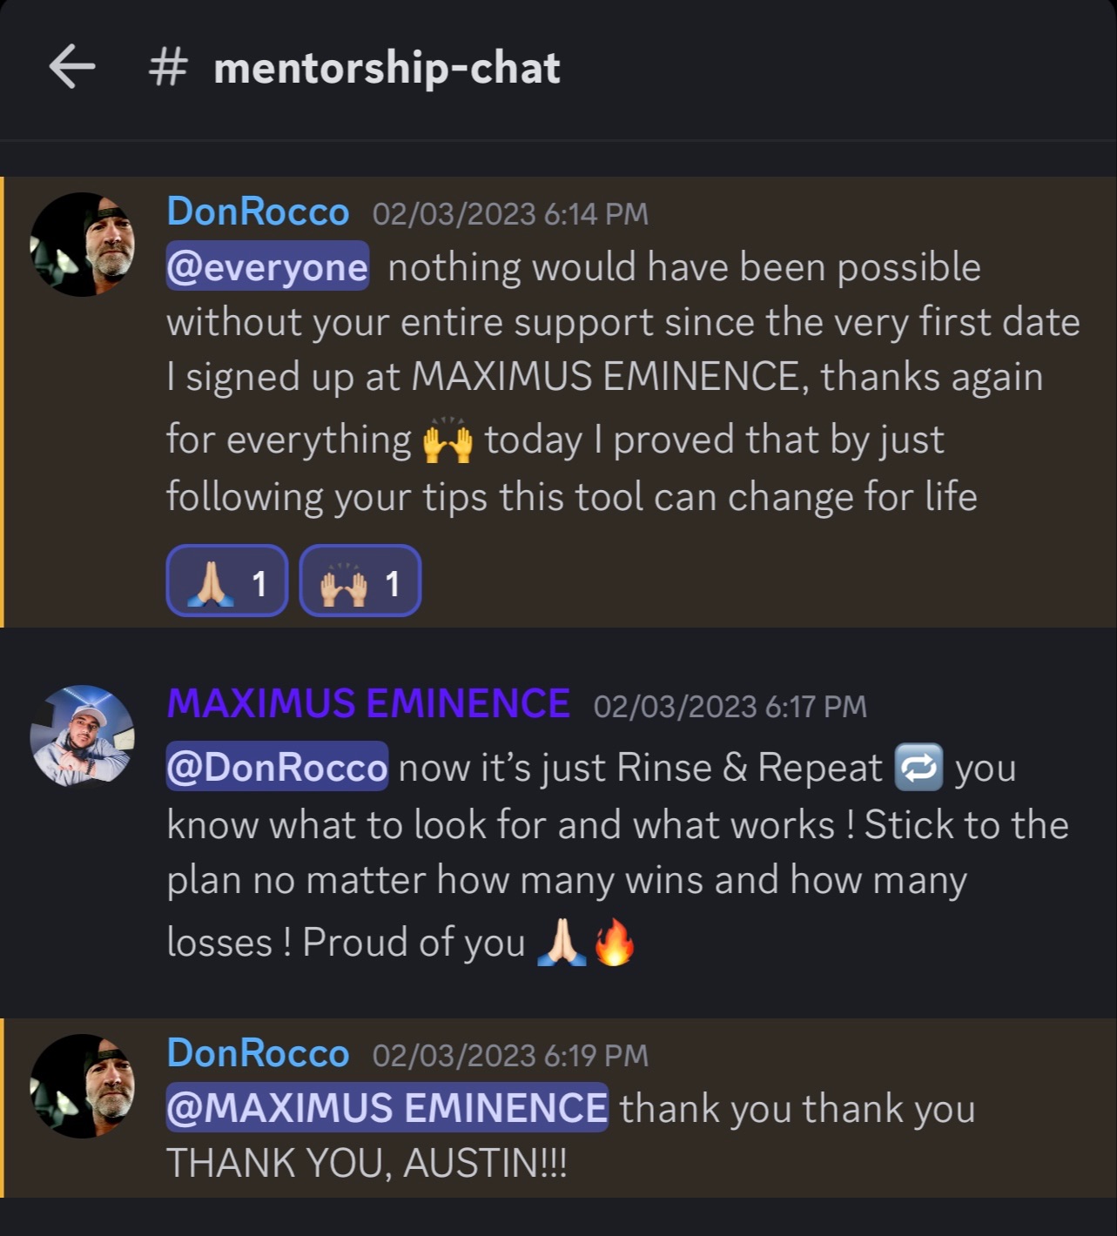The height and width of the screenshot is (1236, 1117).
Task: Open DonRocco's avatar on the 6:19 PM message
Action: point(82,1086)
